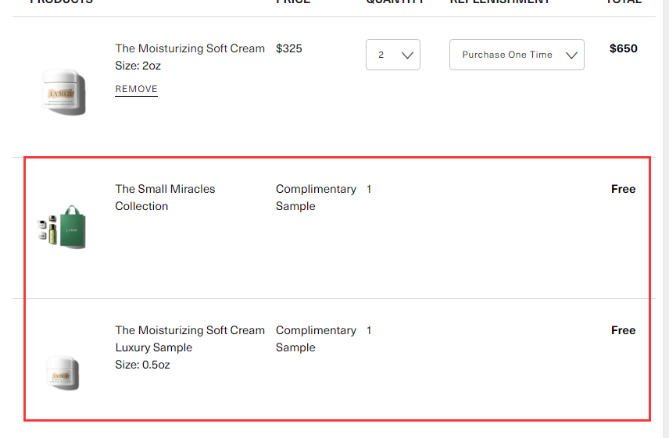Image resolution: width=669 pixels, height=438 pixels.
Task: Click Free total in the Small Miracles row
Action: click(624, 189)
